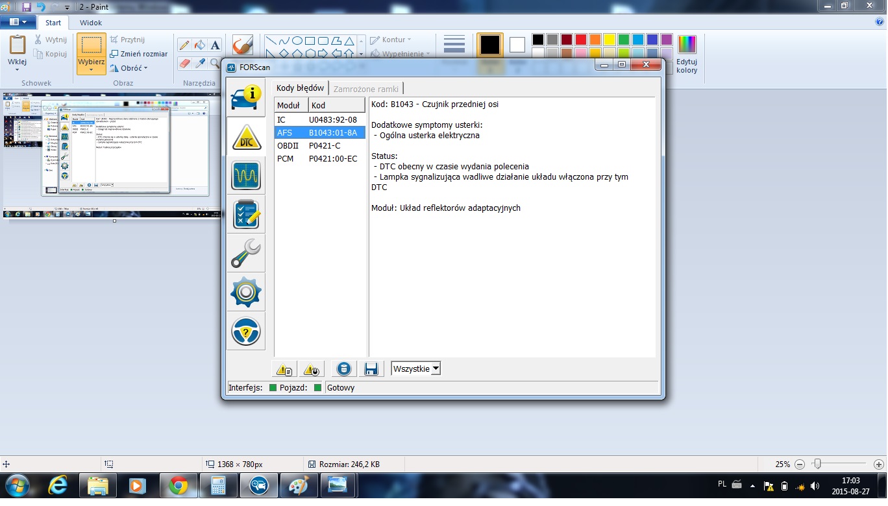Select the Text tool in Paint

215,45
